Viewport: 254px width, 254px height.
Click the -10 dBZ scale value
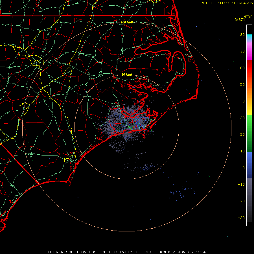241,185
